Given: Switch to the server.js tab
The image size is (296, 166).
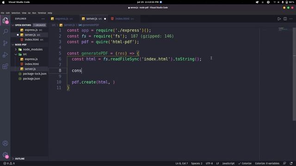Looking at the screenshot, I should (94, 19).
